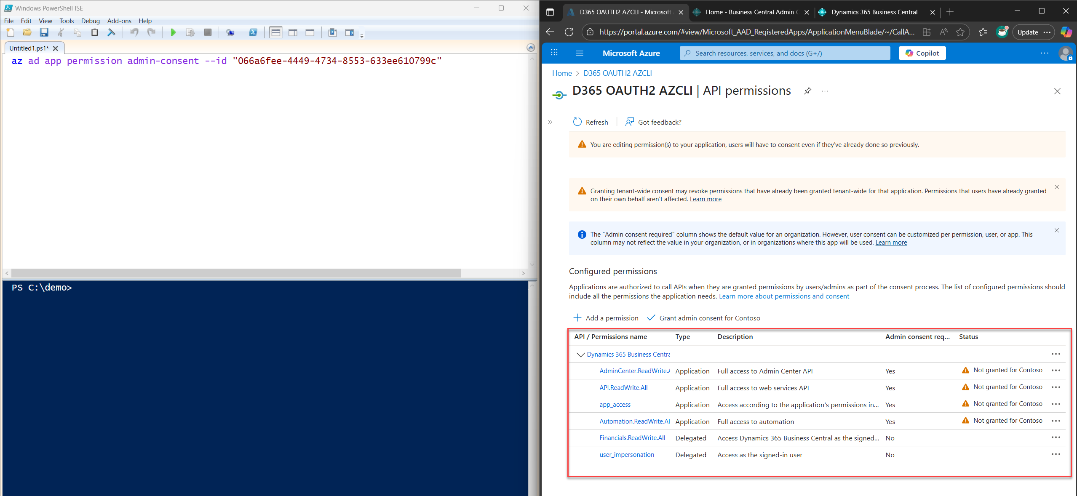This screenshot has height=496, width=1077.
Task: Switch to the Dynamics 365 Business Central tab
Action: click(x=874, y=12)
